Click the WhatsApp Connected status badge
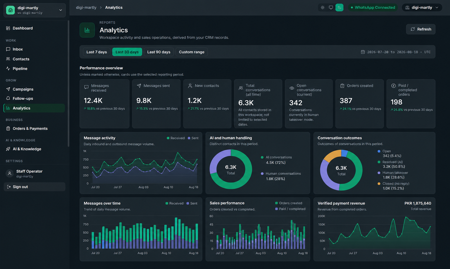The width and height of the screenshot is (450, 269). tap(373, 8)
